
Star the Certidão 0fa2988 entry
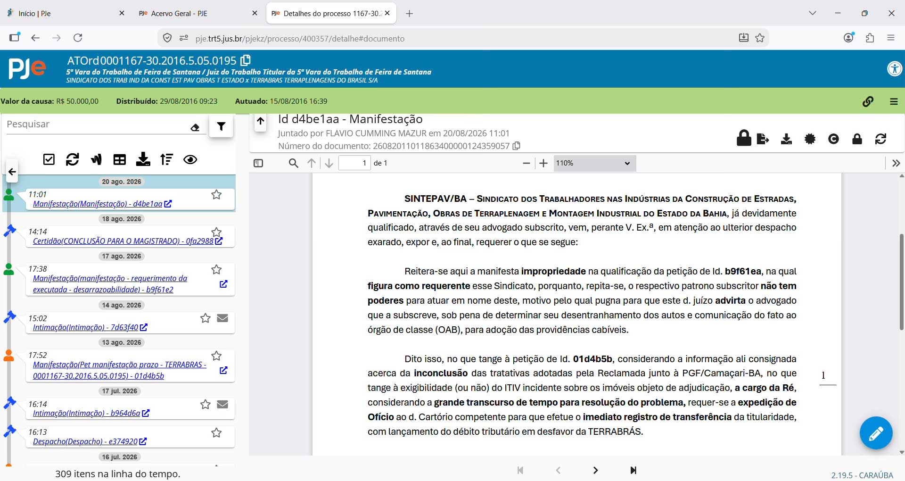point(216,232)
